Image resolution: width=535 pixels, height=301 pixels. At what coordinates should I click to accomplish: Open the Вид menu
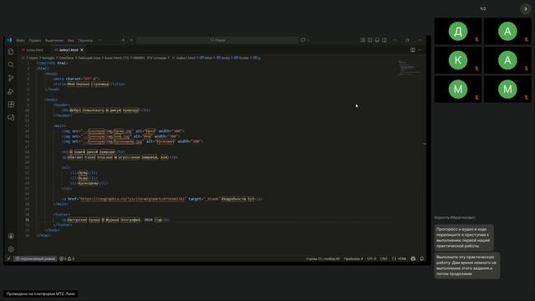70,40
